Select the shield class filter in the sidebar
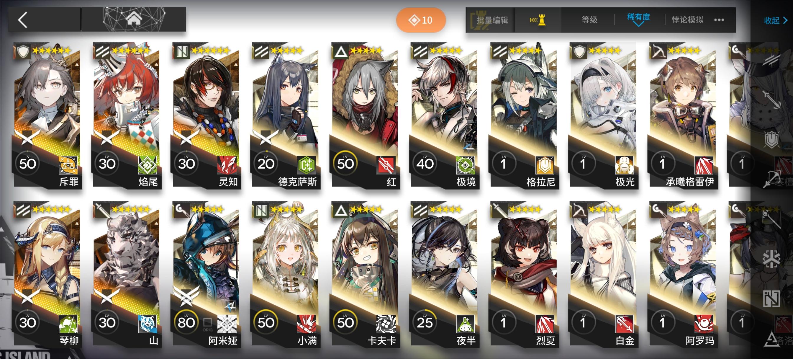Viewport: 793px width, 359px height. coord(772,140)
